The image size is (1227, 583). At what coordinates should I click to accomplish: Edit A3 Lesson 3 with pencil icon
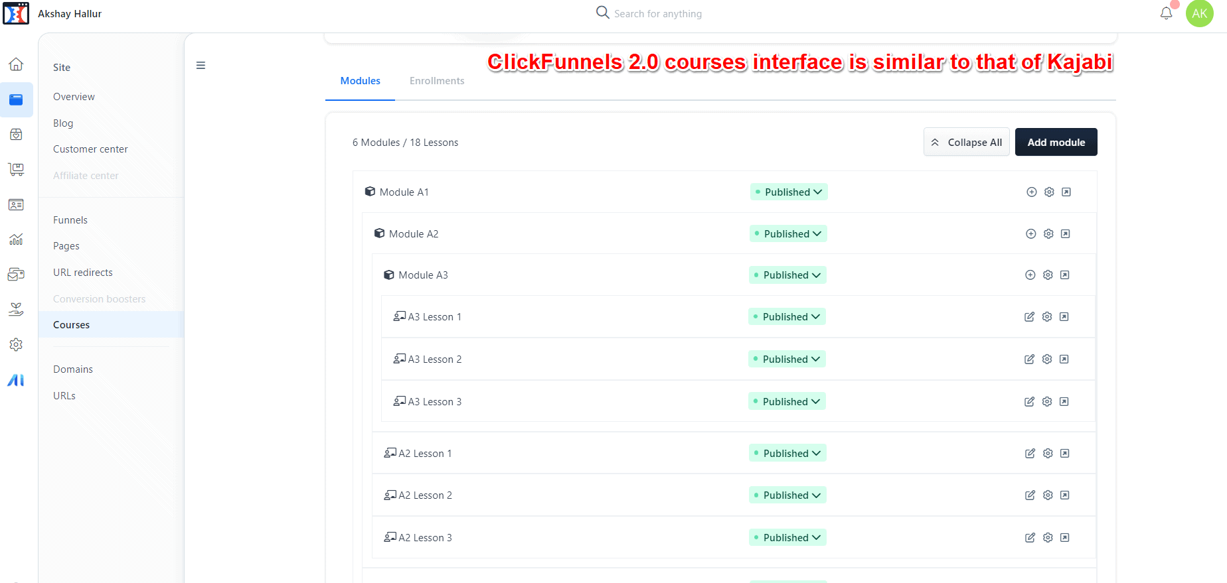click(x=1030, y=402)
